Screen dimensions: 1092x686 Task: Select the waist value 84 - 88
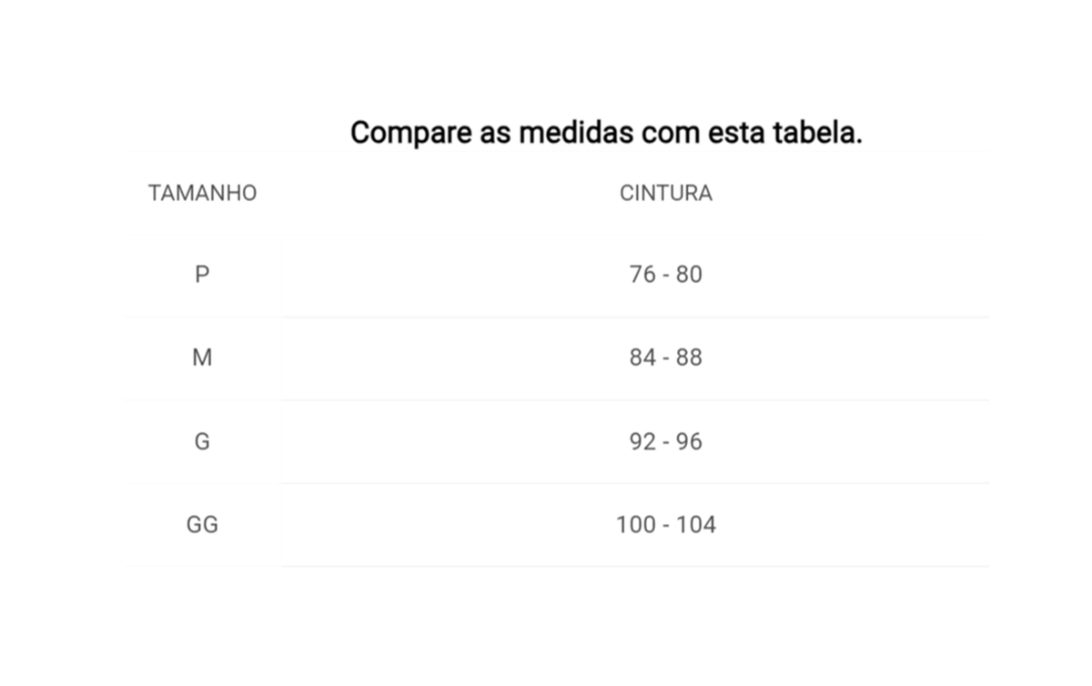[665, 358]
